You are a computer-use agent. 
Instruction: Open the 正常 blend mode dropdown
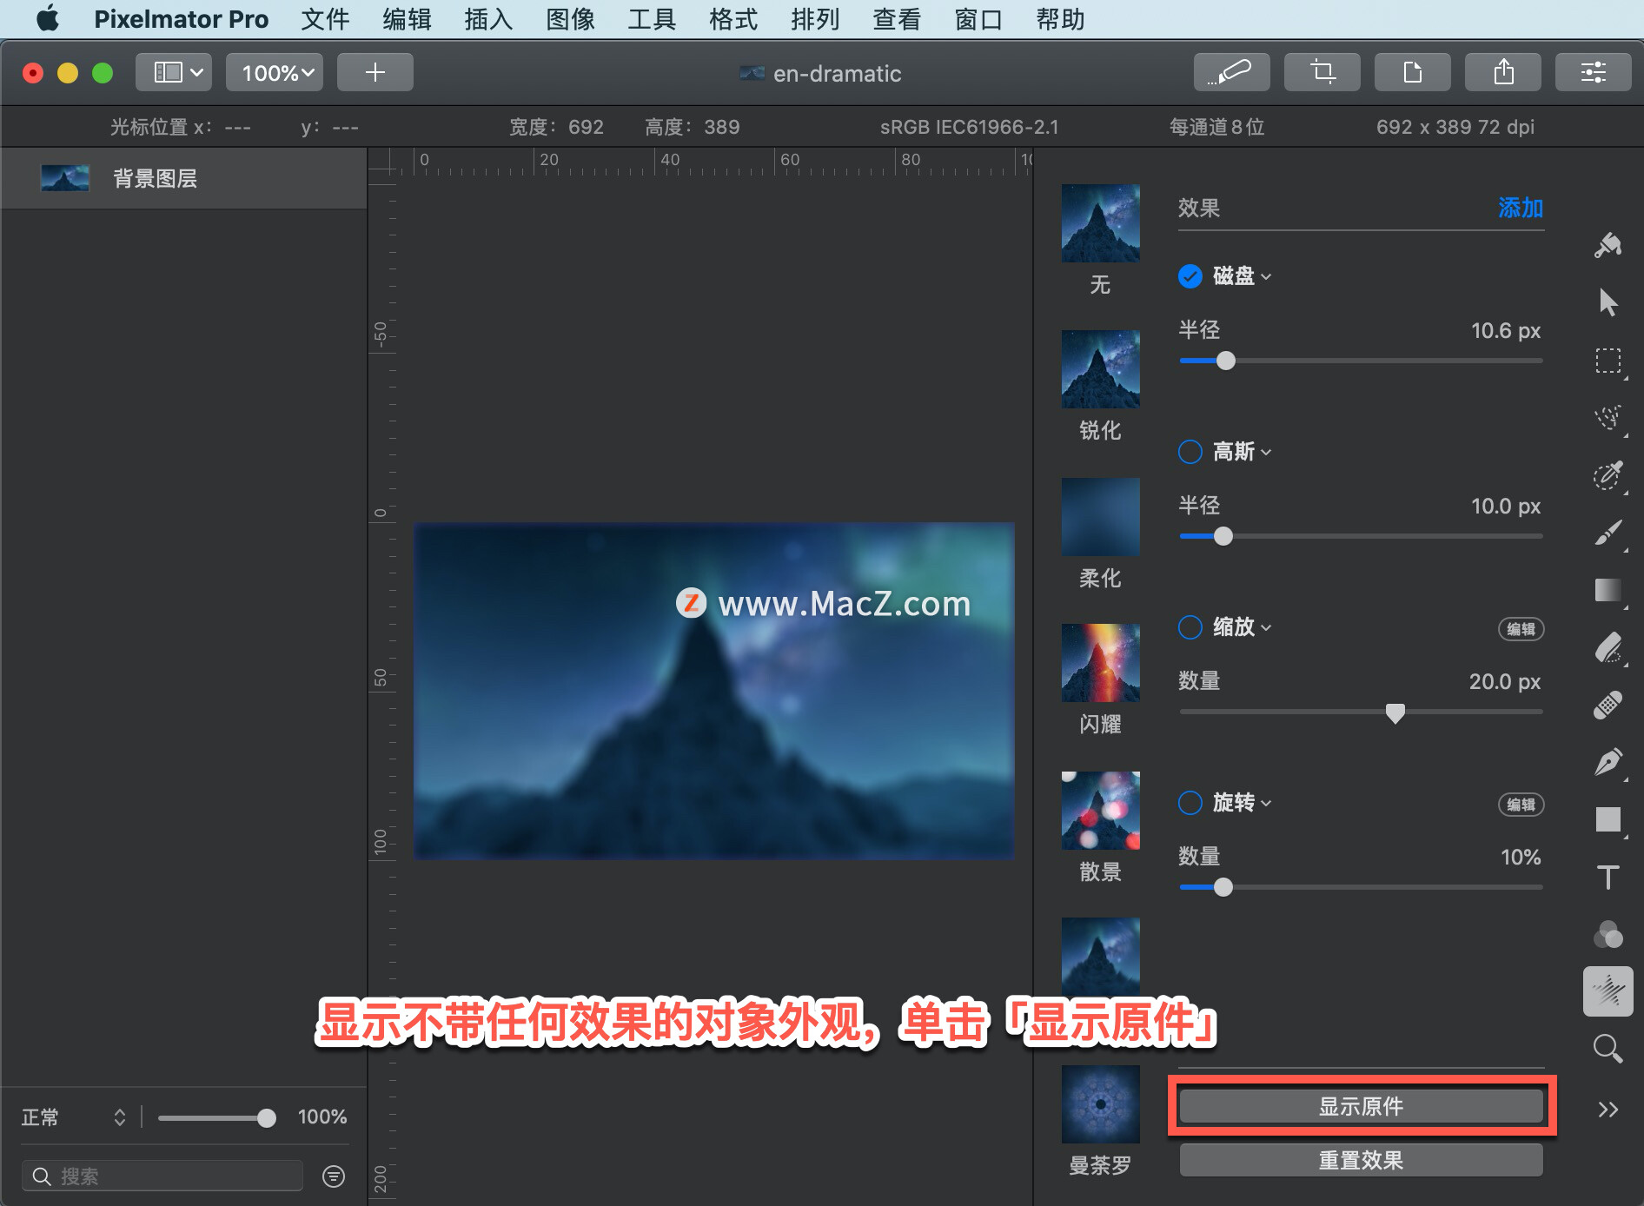coord(74,1117)
